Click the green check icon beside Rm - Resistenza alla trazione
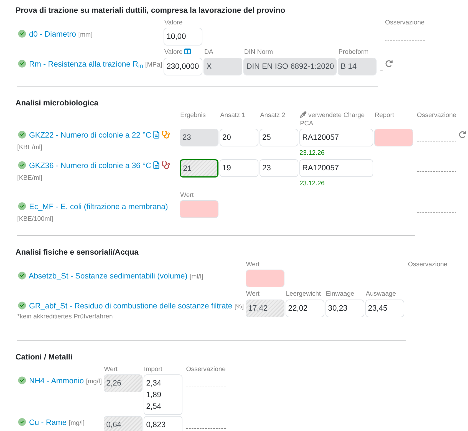This screenshot has height=431, width=468. tap(22, 64)
